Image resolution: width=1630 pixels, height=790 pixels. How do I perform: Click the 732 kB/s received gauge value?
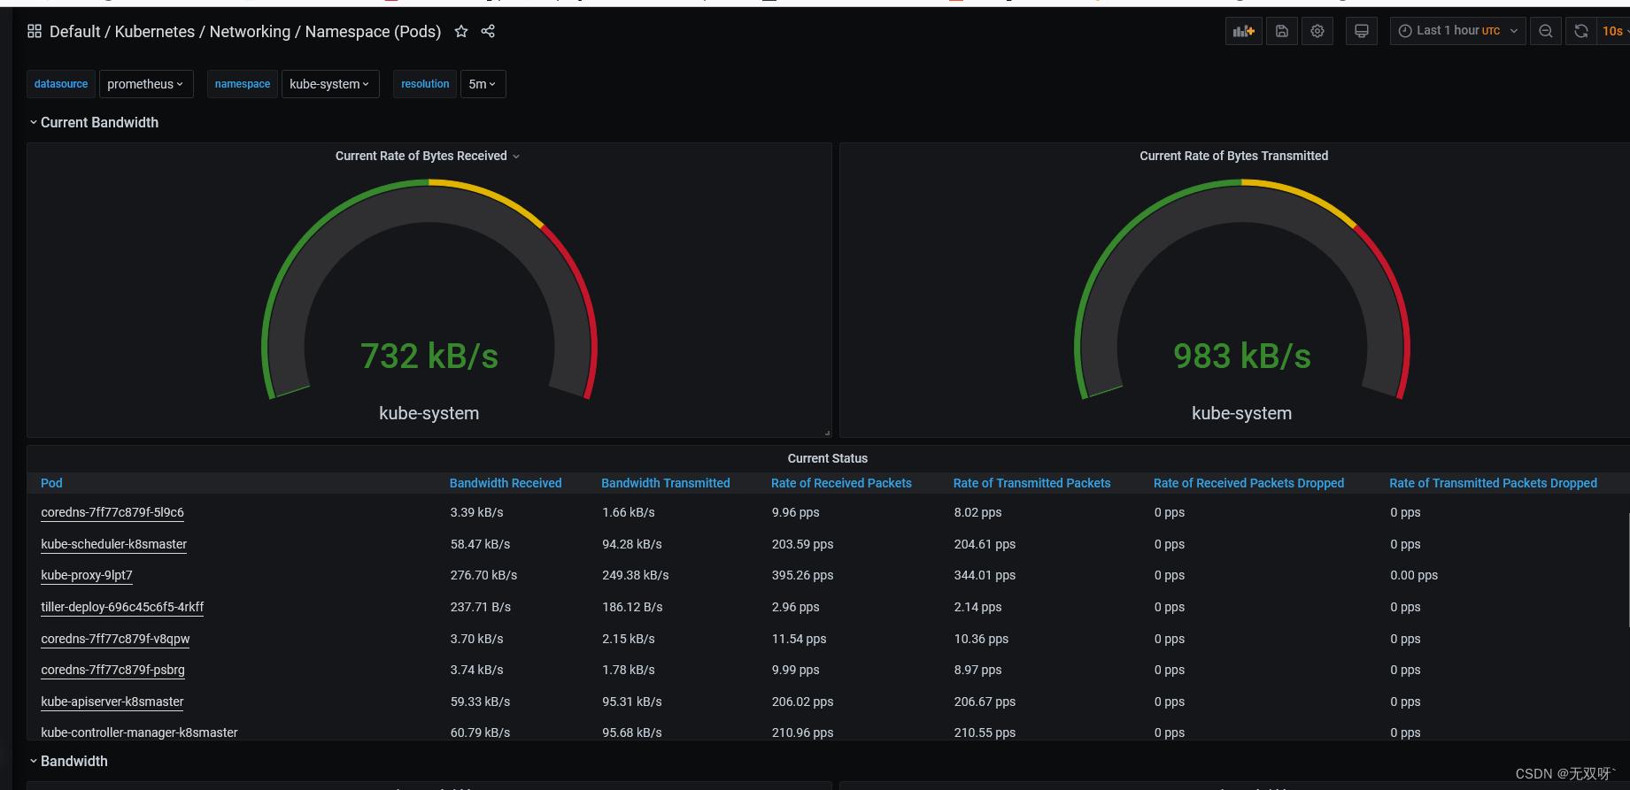coord(429,357)
